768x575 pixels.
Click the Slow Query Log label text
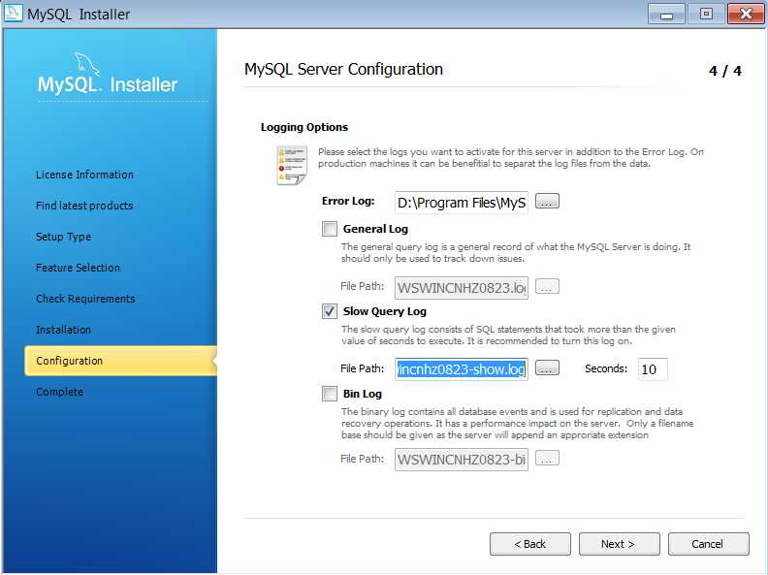click(x=385, y=311)
